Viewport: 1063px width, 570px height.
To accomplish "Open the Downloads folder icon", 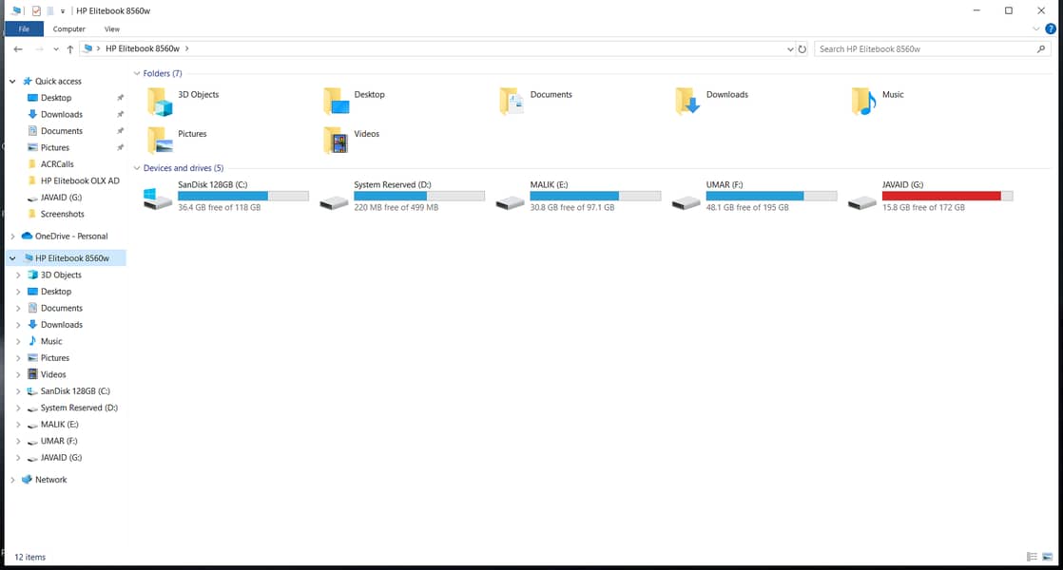I will (x=686, y=101).
